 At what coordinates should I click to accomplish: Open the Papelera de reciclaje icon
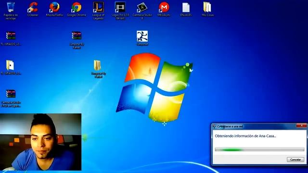click(11, 10)
